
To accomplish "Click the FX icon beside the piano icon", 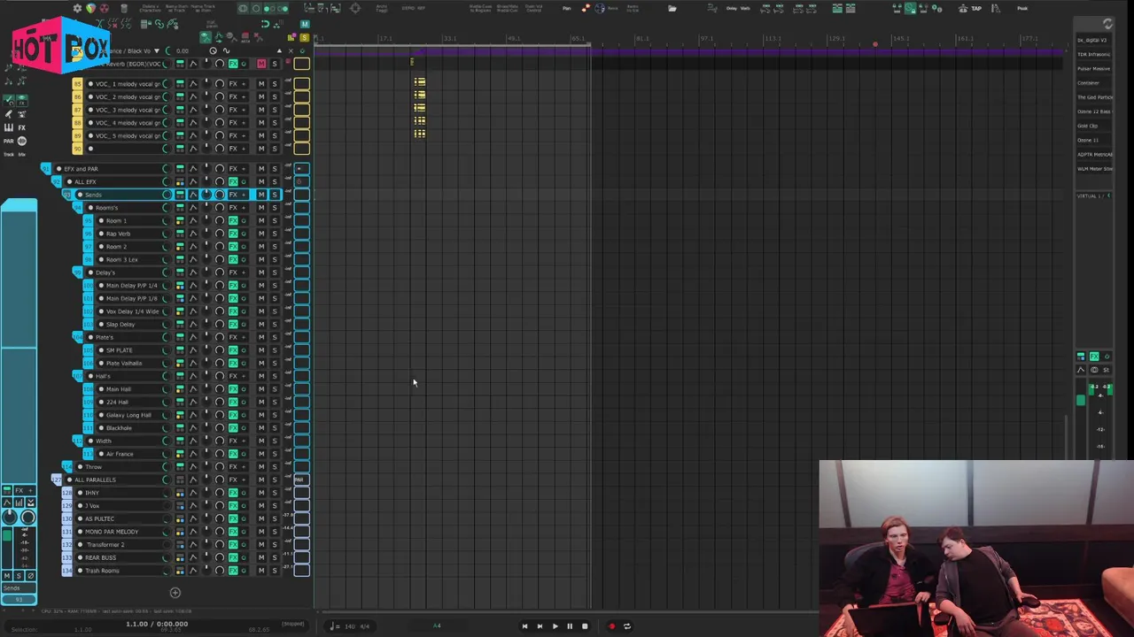I will point(22,127).
